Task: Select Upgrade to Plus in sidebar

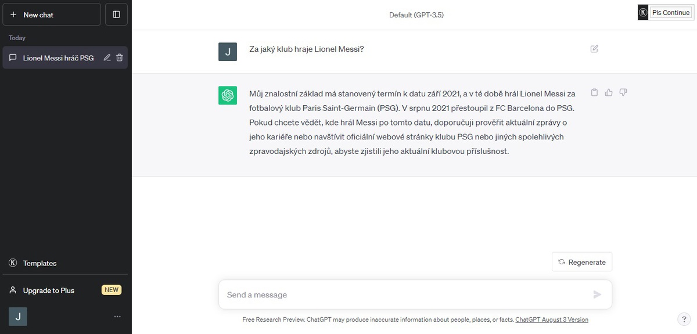Action: 64,290
